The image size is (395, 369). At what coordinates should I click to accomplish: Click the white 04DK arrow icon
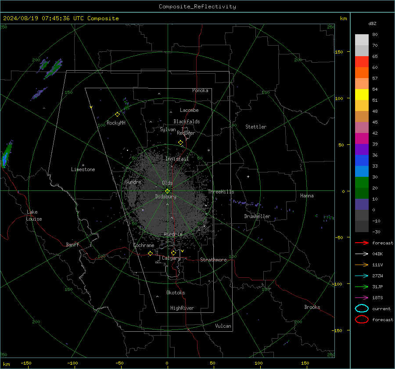coord(362,254)
